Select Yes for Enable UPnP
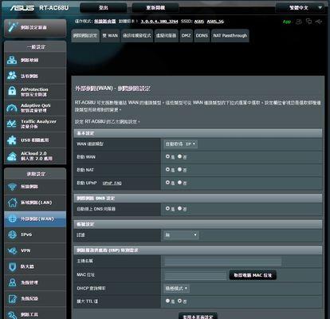 167,183
